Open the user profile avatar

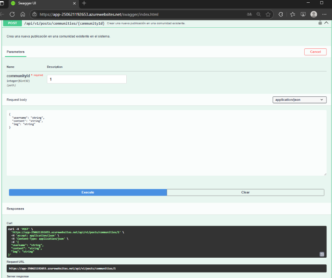click(x=314, y=14)
